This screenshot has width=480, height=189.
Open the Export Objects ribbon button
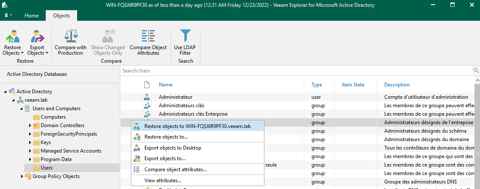(x=38, y=42)
